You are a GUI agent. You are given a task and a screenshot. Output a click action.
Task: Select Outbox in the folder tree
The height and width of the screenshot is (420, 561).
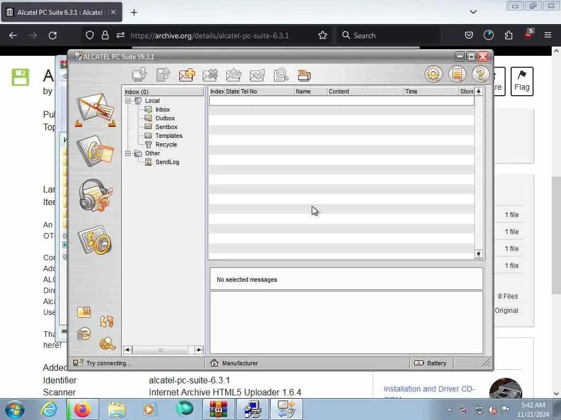tap(165, 118)
